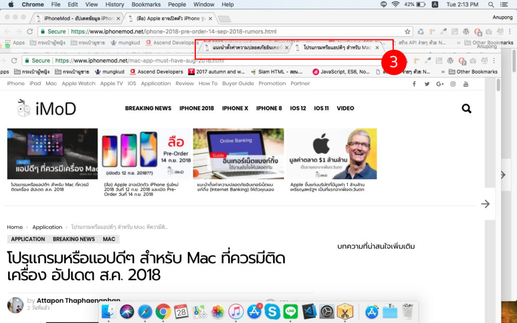Click the bookmark star in address bar

(407, 31)
